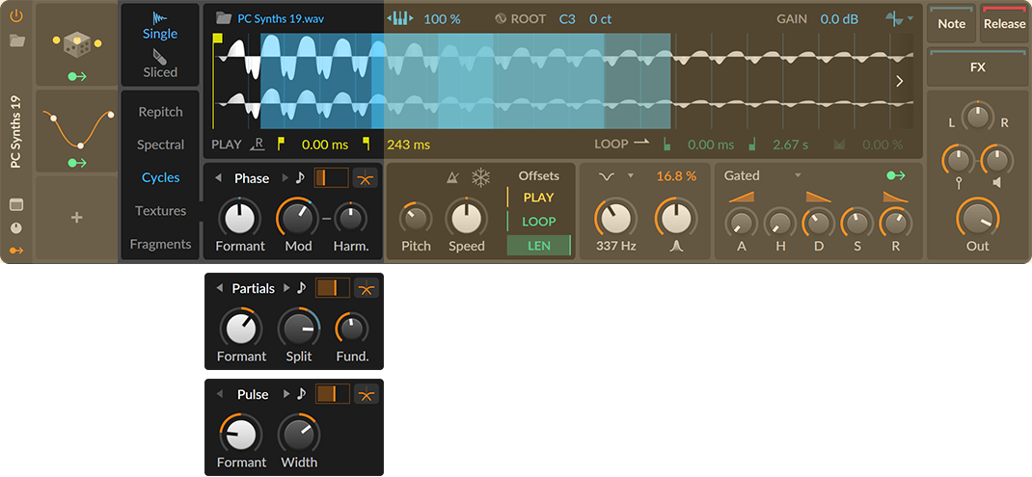Click the yellow play start marker flag

(x=218, y=39)
